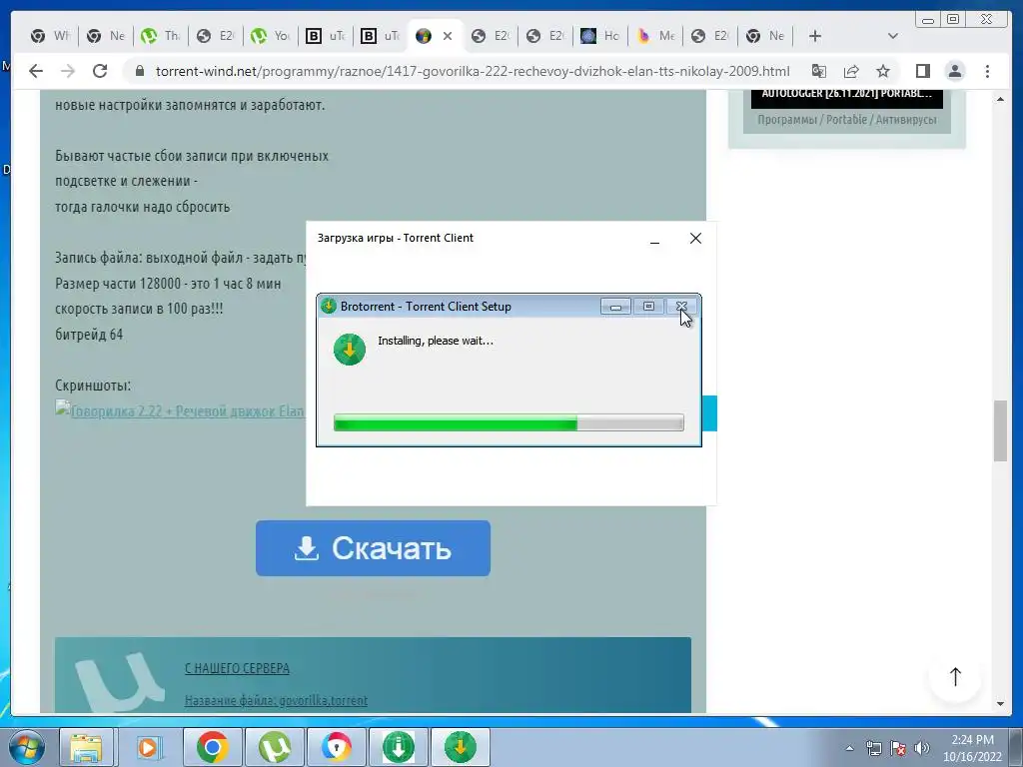
Task: Click the Chrome taskbar icon
Action: [x=212, y=747]
